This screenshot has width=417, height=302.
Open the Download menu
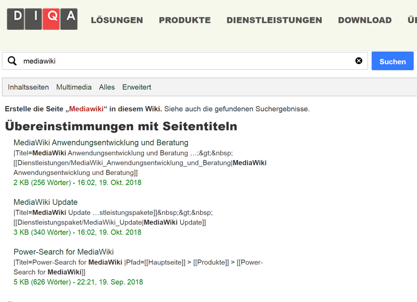click(x=365, y=20)
